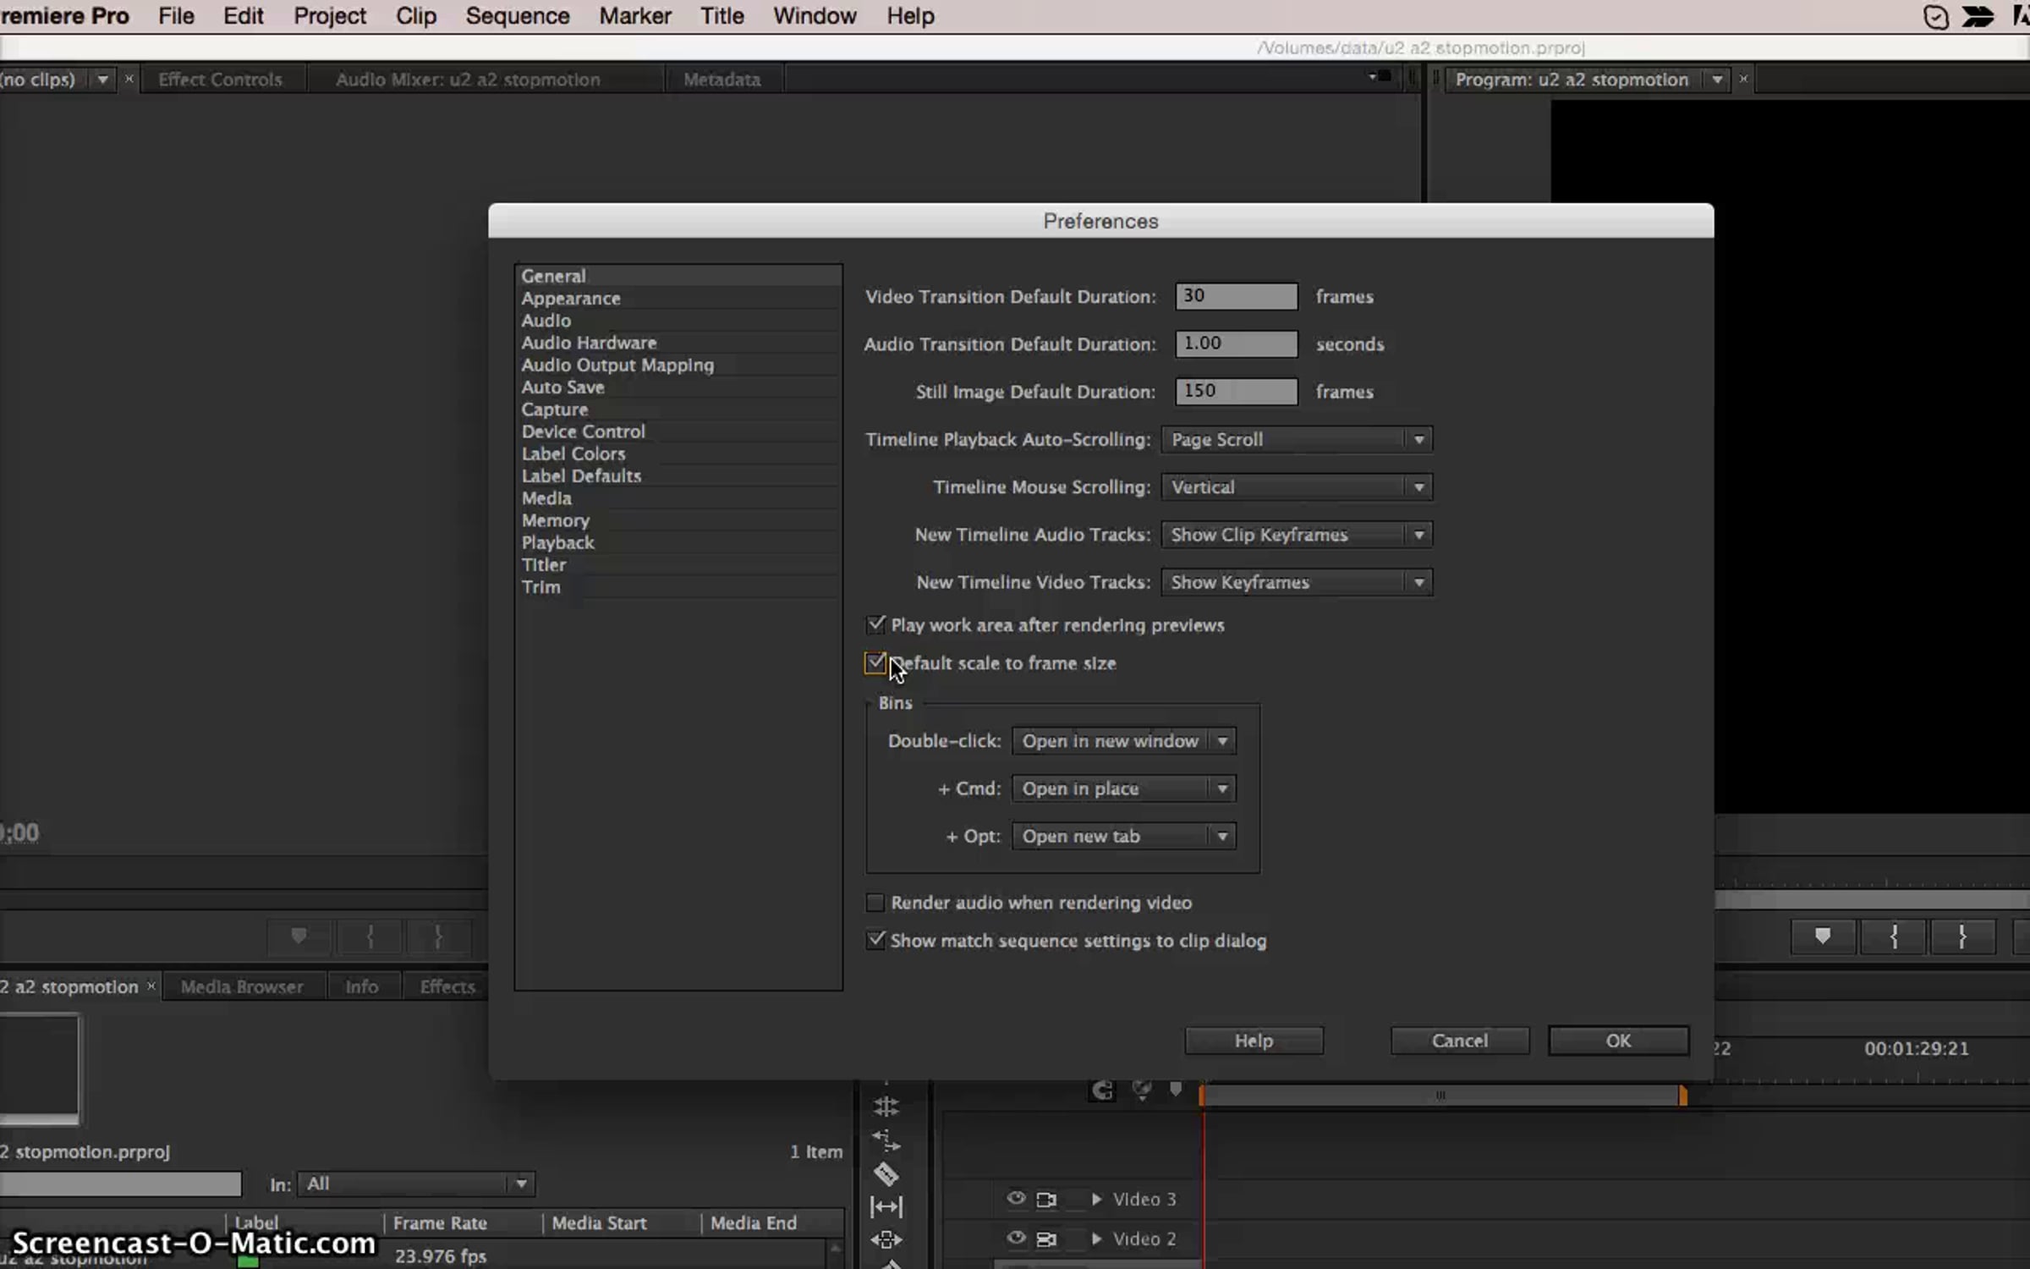This screenshot has height=1269, width=2030.
Task: Click Still Image Default Duration field
Action: [1235, 391]
